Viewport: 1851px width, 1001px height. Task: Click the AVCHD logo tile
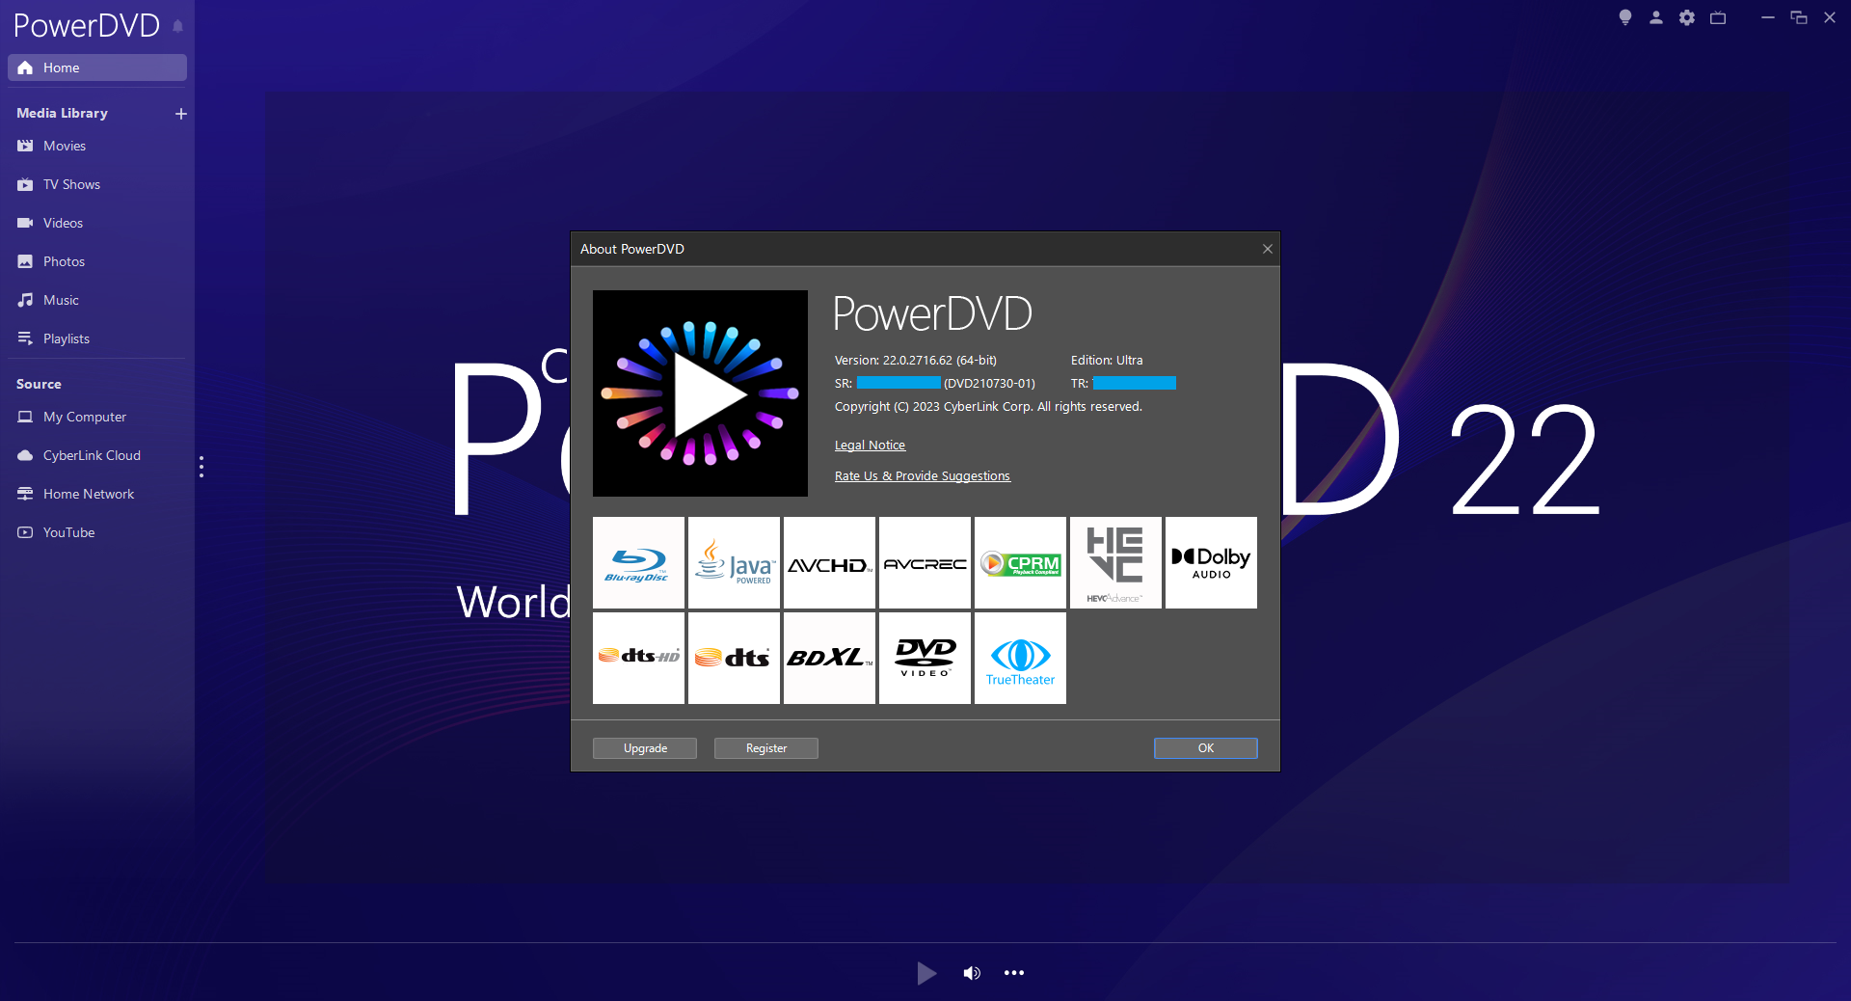tap(829, 562)
